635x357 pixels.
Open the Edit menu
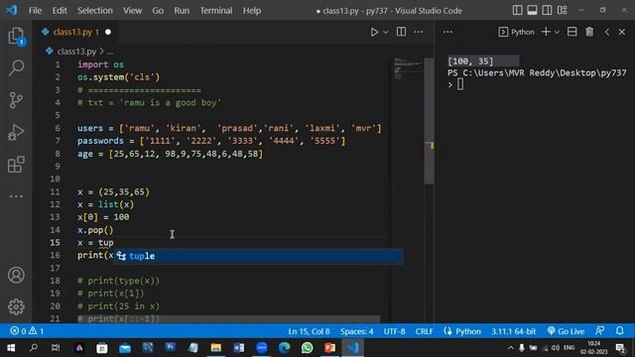[60, 11]
